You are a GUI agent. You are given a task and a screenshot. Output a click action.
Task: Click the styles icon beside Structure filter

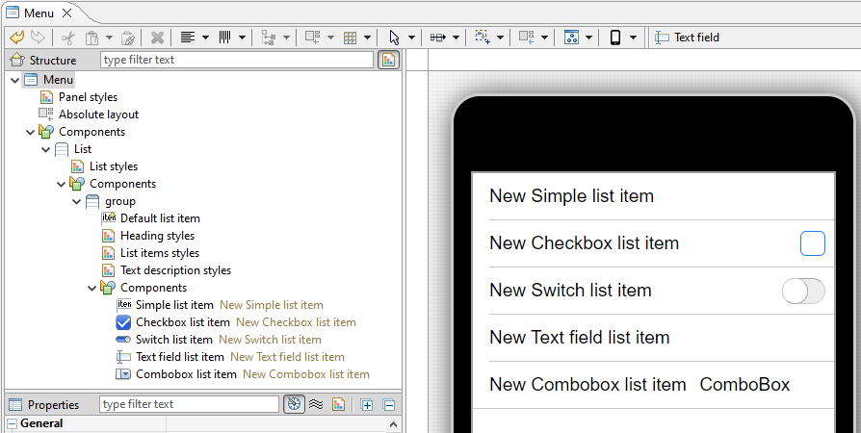coord(388,60)
